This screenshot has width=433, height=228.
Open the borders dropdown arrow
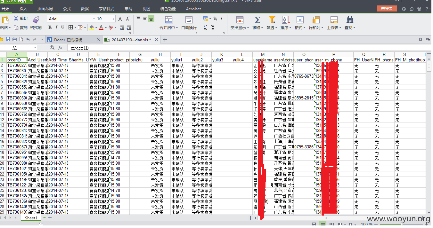[75, 28]
